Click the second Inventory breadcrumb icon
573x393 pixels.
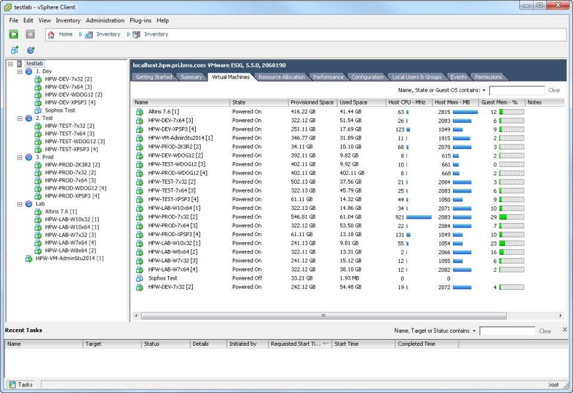[x=136, y=35]
